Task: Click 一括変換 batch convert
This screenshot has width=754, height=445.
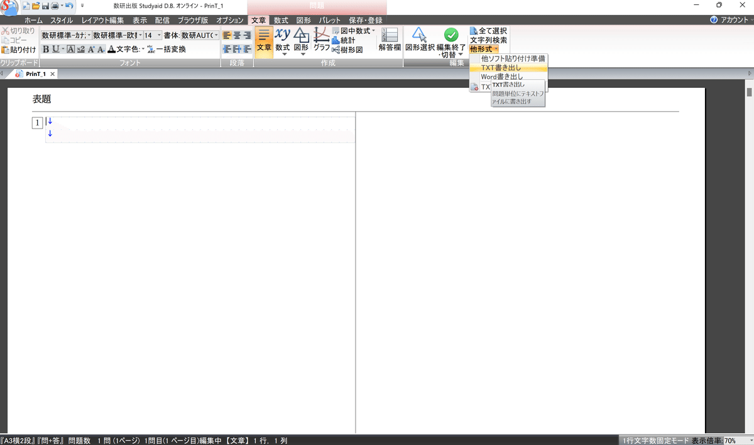Action: click(167, 49)
